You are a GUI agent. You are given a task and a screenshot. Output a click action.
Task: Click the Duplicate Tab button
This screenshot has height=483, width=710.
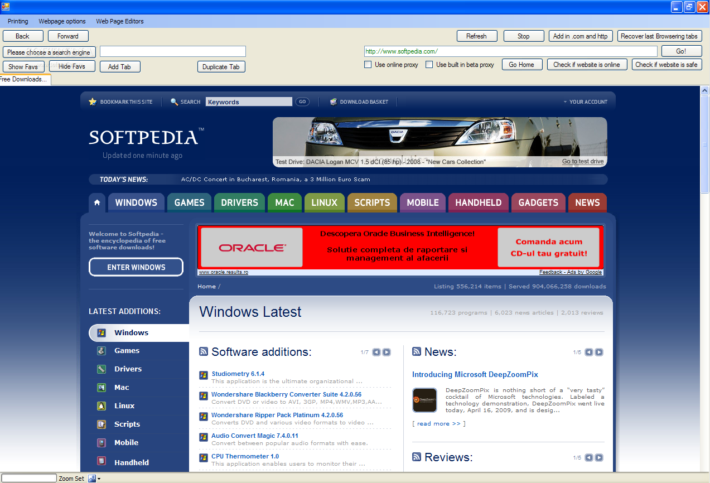pyautogui.click(x=221, y=67)
